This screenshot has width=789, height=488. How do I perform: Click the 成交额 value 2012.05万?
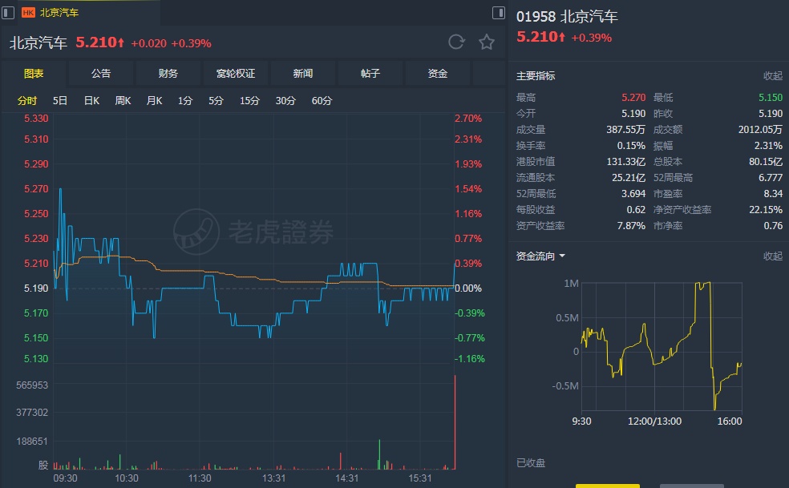click(x=760, y=130)
